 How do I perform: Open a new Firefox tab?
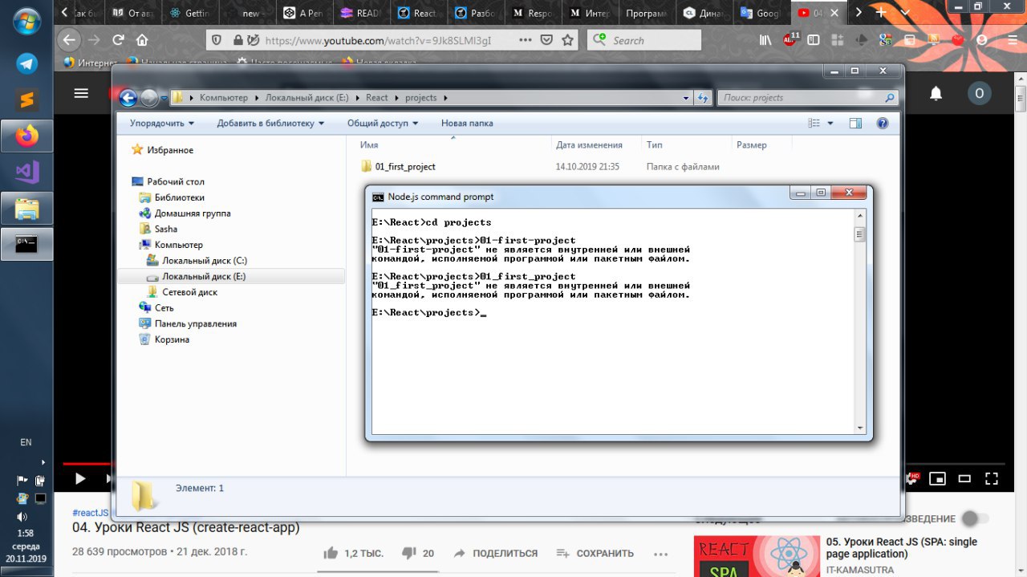point(882,13)
